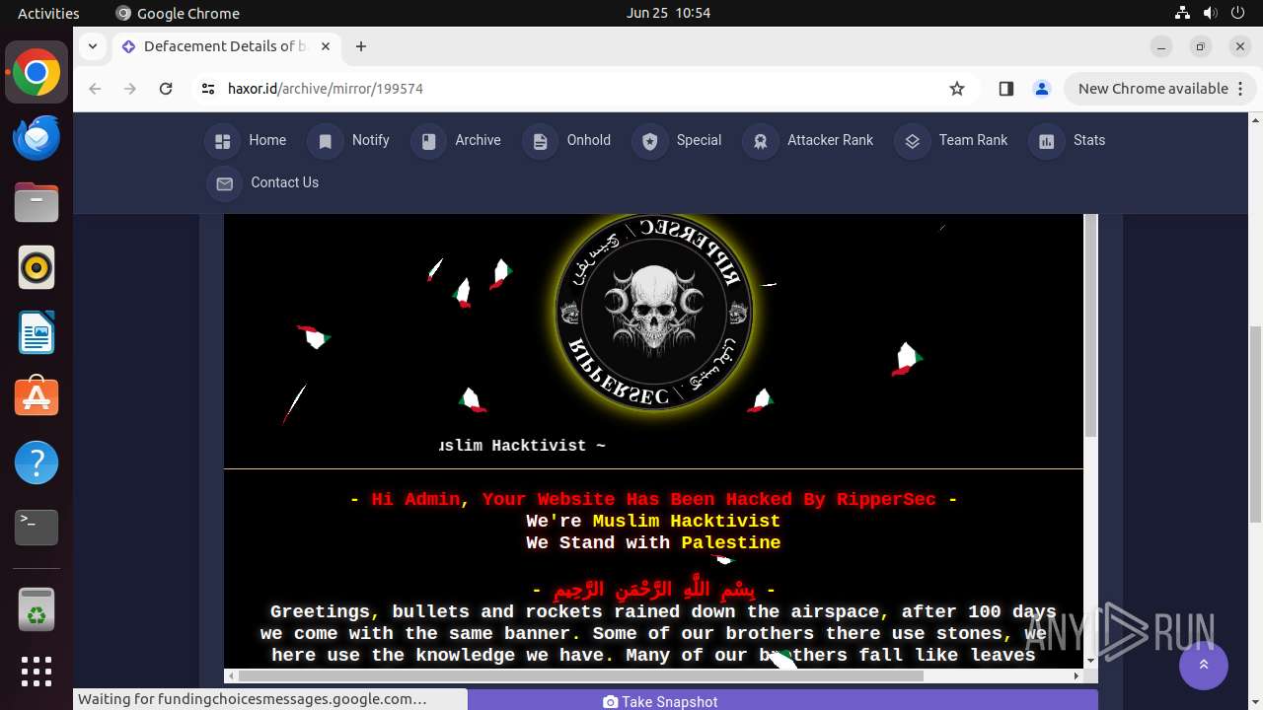1263x710 pixels.
Task: Open a new browser tab
Action: tap(361, 46)
